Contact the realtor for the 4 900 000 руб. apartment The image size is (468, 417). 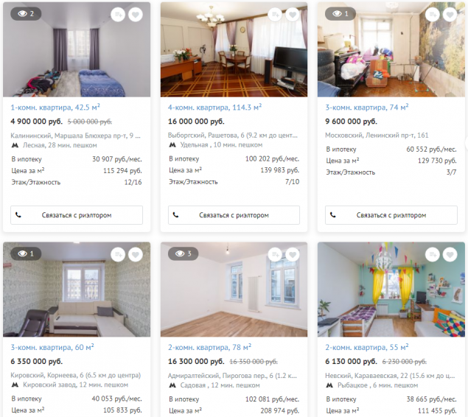[77, 215]
